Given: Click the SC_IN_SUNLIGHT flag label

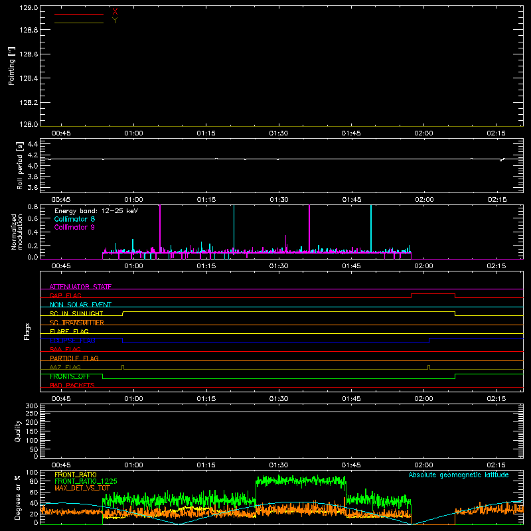Looking at the screenshot, I should (x=76, y=313).
